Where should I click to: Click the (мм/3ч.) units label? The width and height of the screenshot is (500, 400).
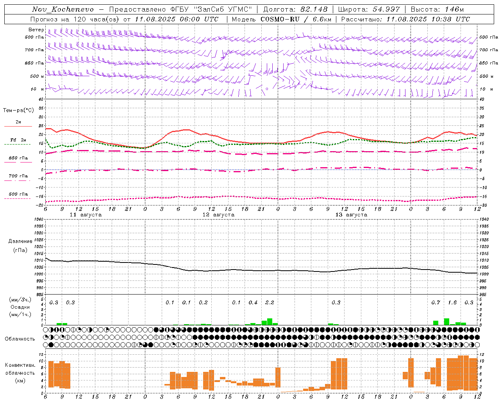point(20,300)
